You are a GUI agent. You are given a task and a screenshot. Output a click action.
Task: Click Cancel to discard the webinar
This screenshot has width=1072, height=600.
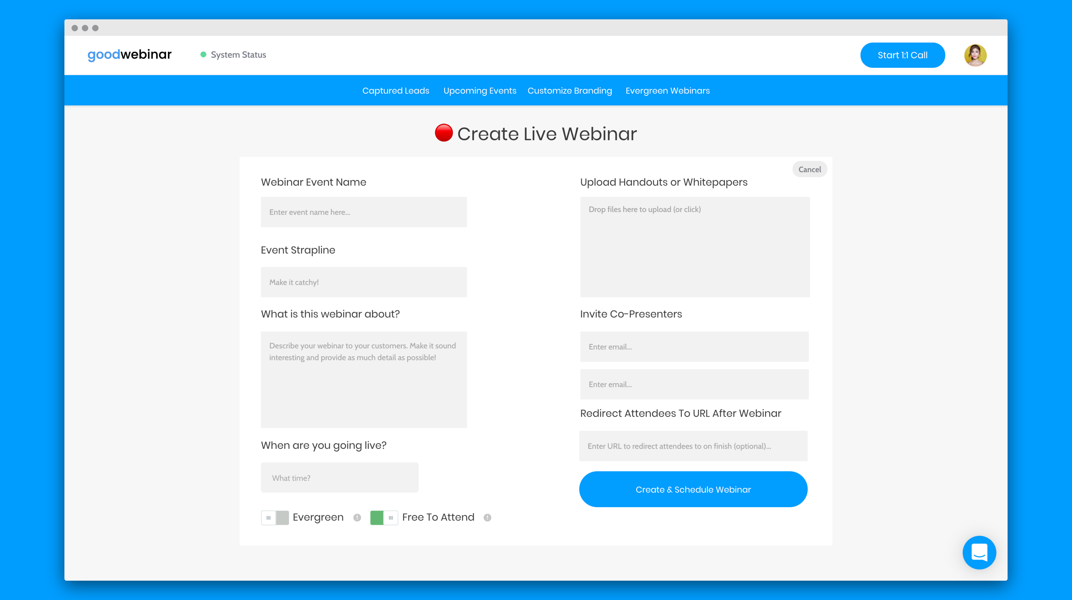click(x=809, y=169)
